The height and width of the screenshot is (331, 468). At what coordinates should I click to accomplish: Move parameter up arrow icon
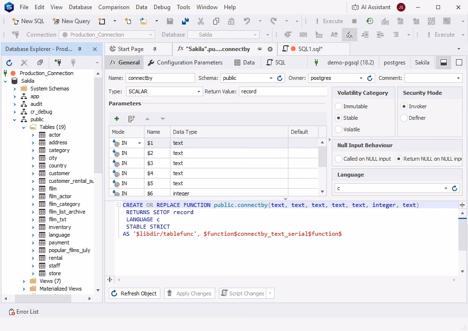click(147, 119)
